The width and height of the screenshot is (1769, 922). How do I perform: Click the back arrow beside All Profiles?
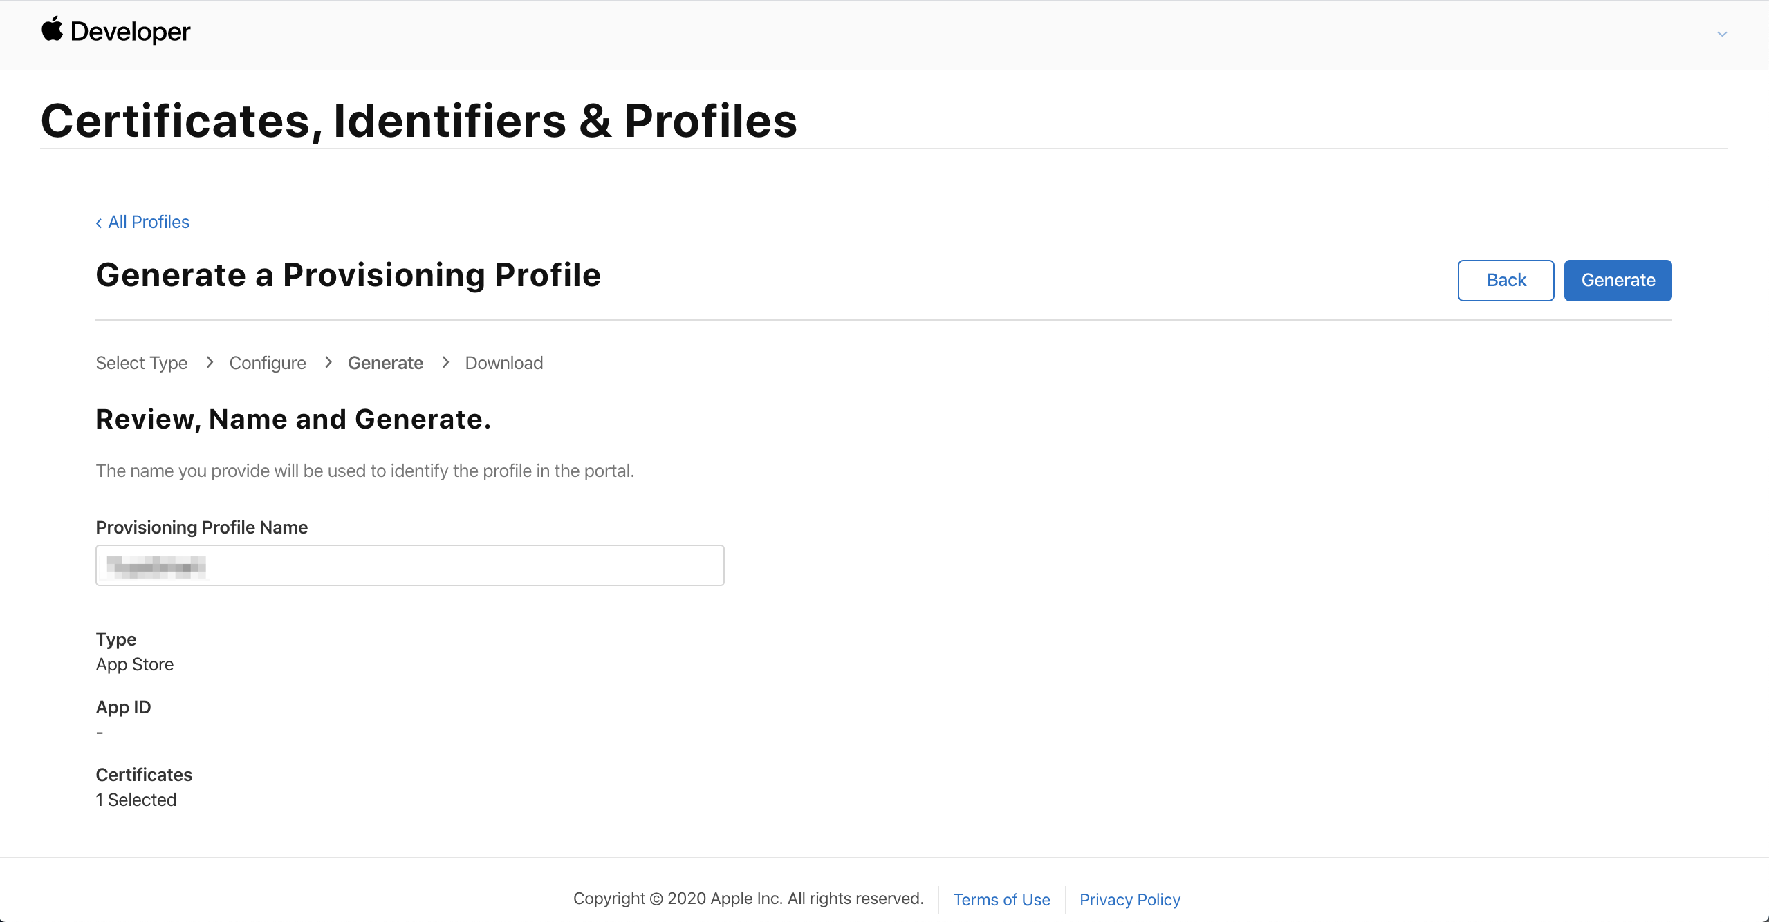[99, 223]
